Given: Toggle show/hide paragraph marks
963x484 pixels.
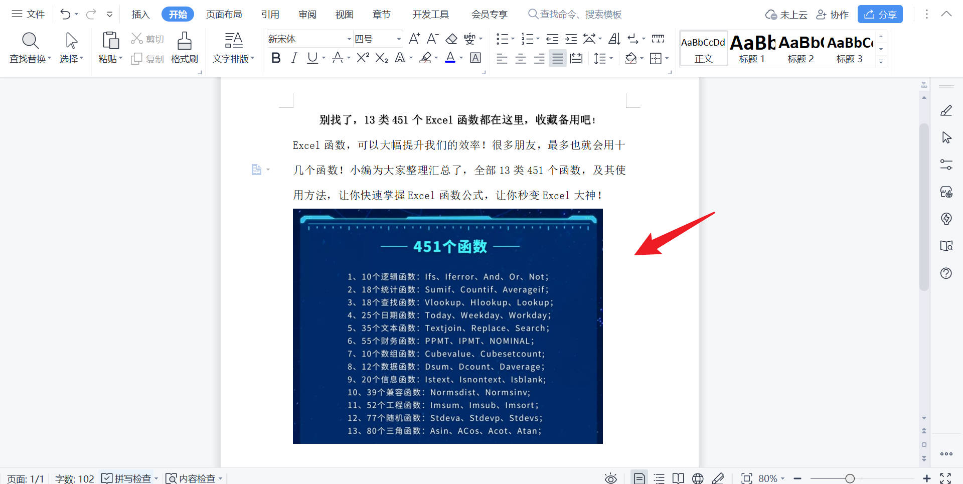Looking at the screenshot, I should click(x=633, y=39).
